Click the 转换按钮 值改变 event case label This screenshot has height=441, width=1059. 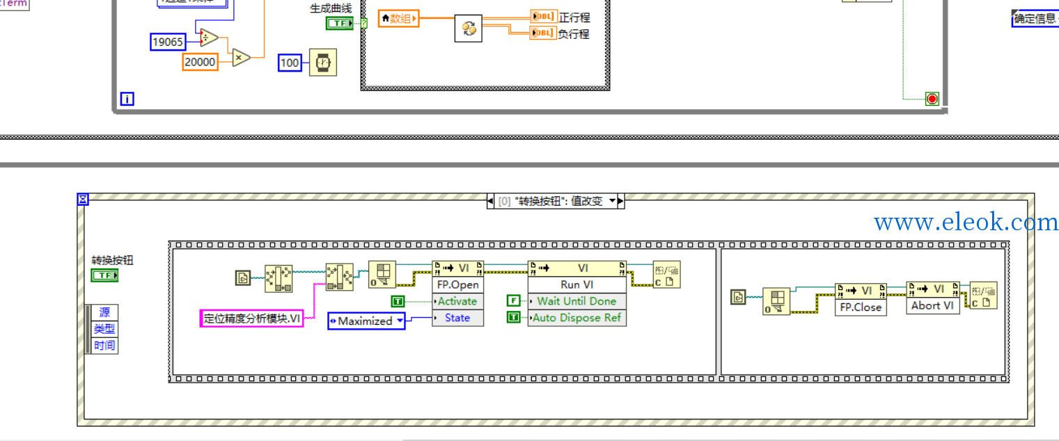(551, 201)
